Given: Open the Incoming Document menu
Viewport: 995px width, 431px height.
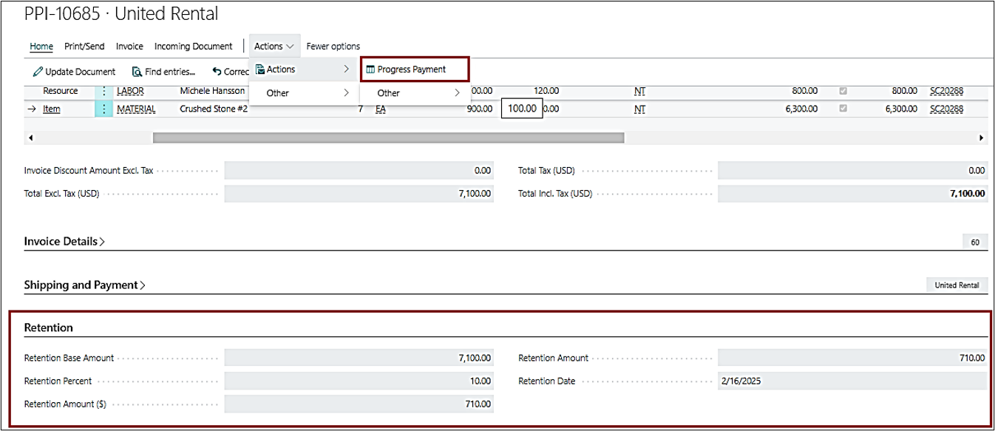Looking at the screenshot, I should tap(193, 46).
